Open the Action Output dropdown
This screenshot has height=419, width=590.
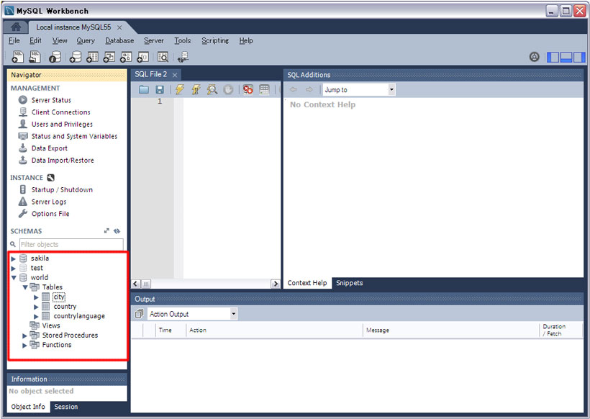tap(234, 314)
